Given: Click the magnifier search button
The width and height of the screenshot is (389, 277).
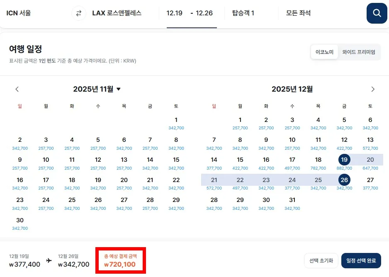Looking at the screenshot, I should click(x=377, y=13).
